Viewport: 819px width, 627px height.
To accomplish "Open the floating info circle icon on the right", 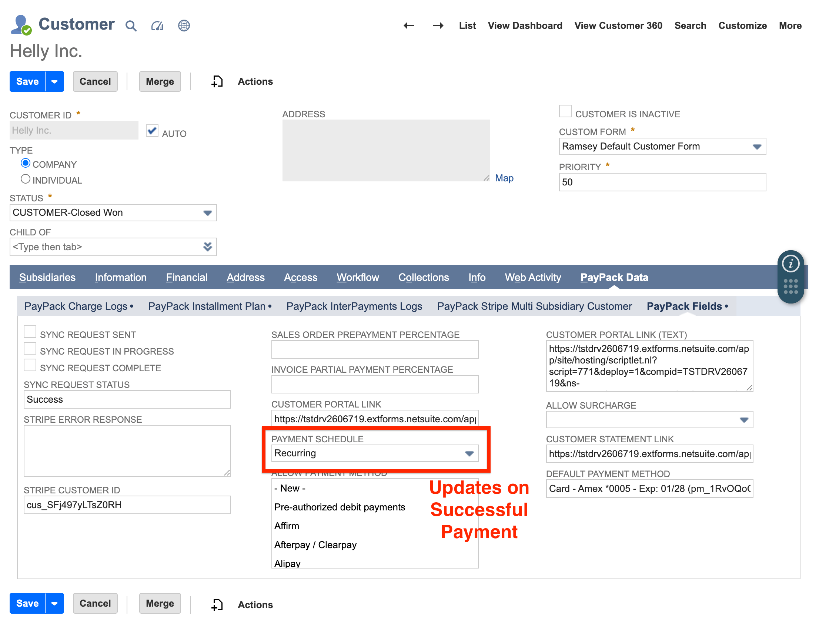I will point(791,264).
